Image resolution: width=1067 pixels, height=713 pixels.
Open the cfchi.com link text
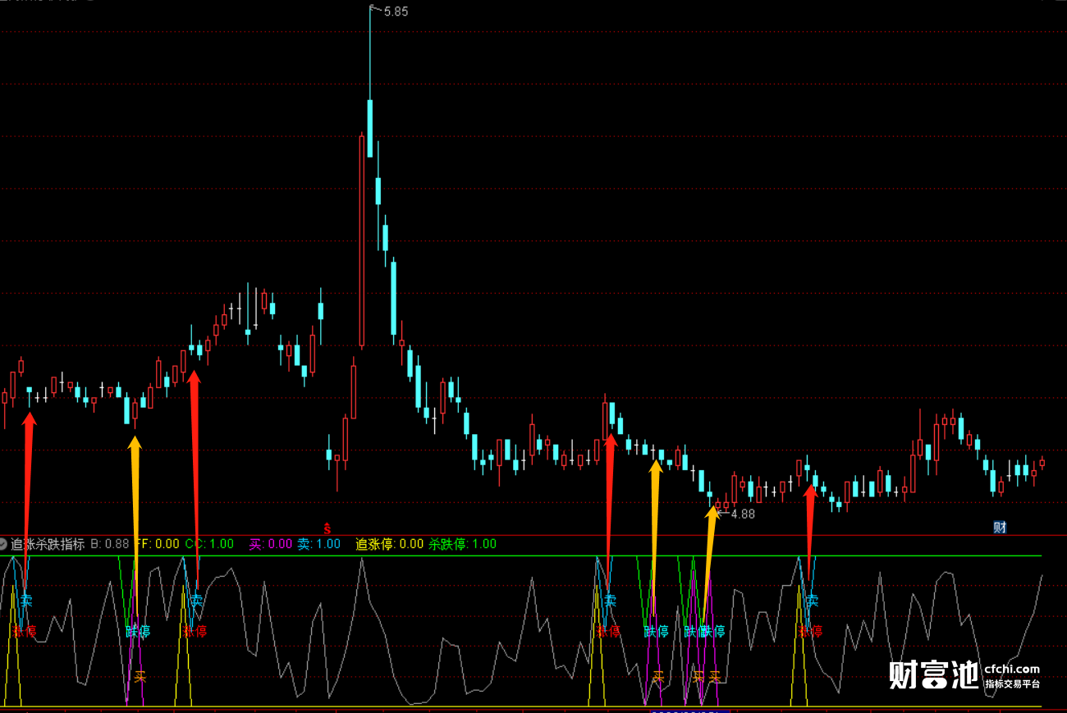pos(1011,669)
